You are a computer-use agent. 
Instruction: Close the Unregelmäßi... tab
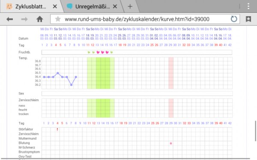(115, 6)
